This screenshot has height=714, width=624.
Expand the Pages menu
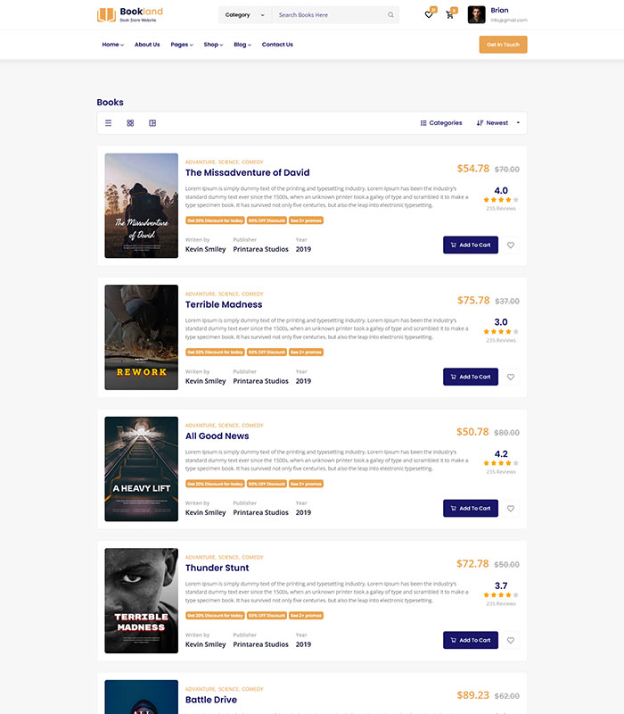click(x=182, y=45)
